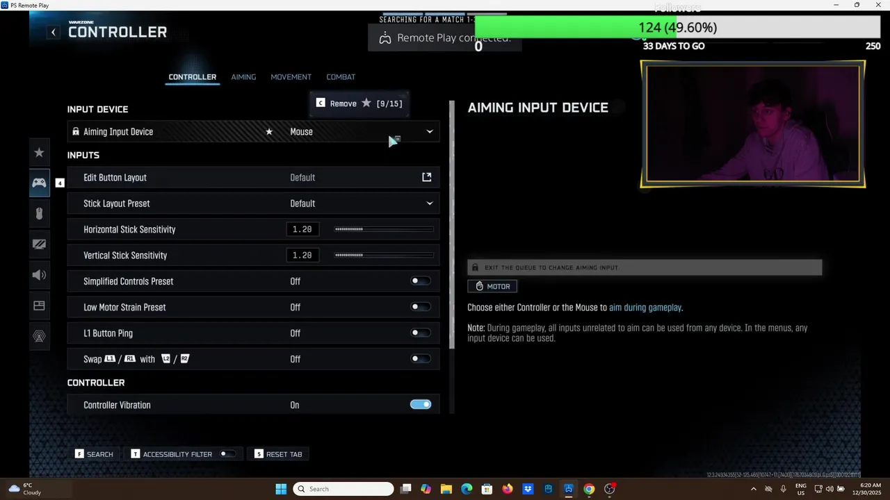This screenshot has height=500, width=890.
Task: Open the Interface sidebar settings category
Action: point(39,306)
